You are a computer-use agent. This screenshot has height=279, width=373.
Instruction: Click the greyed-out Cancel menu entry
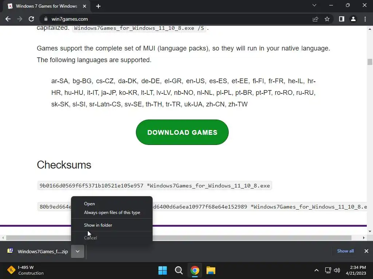112,238
